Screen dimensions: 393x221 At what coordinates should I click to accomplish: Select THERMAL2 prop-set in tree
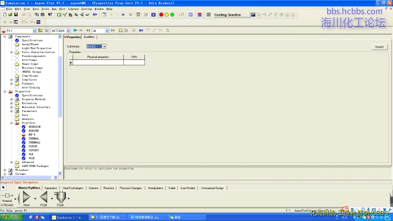(x=34, y=142)
